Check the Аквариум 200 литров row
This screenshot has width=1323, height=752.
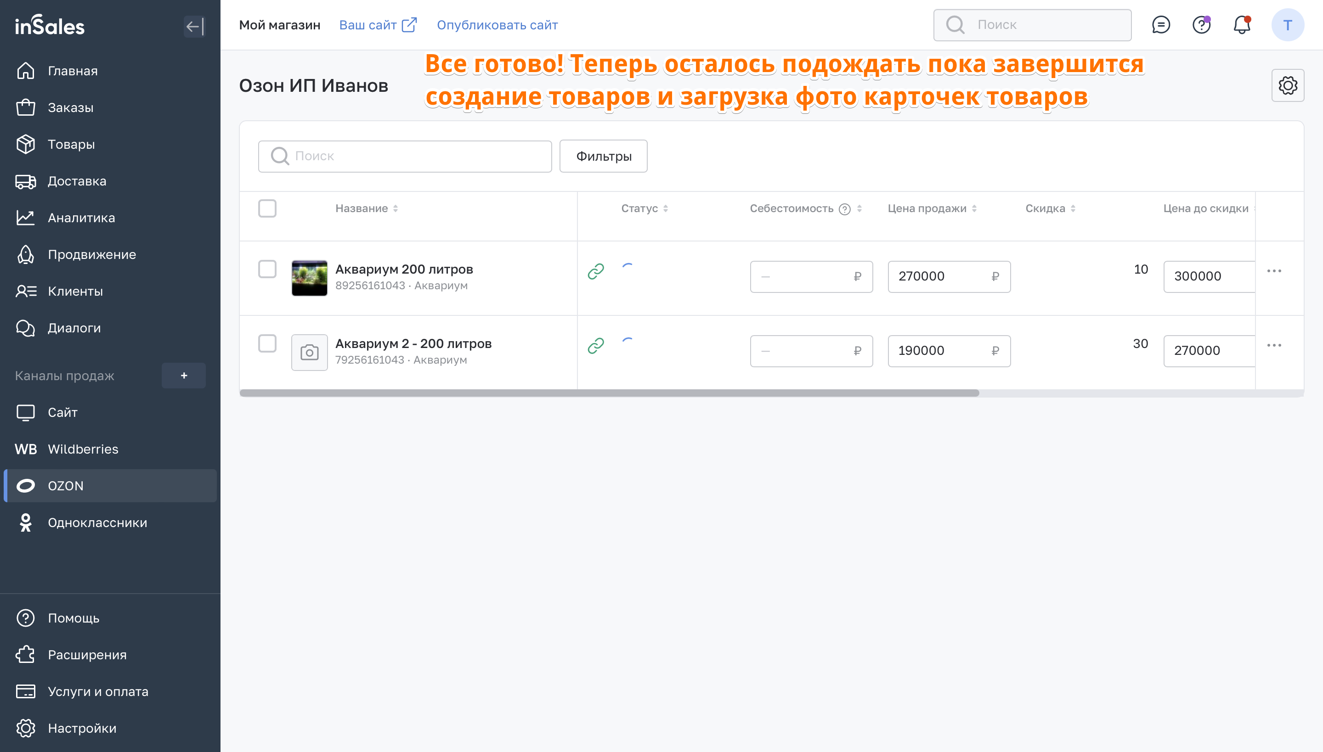click(x=267, y=269)
